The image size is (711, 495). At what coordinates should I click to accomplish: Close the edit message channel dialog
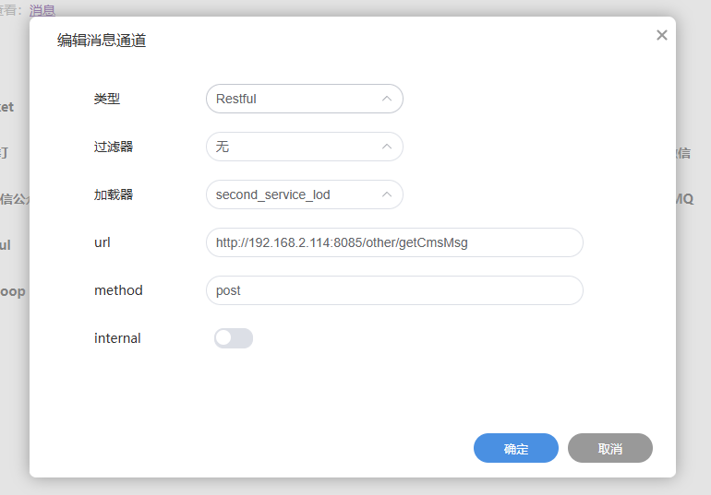click(x=661, y=35)
